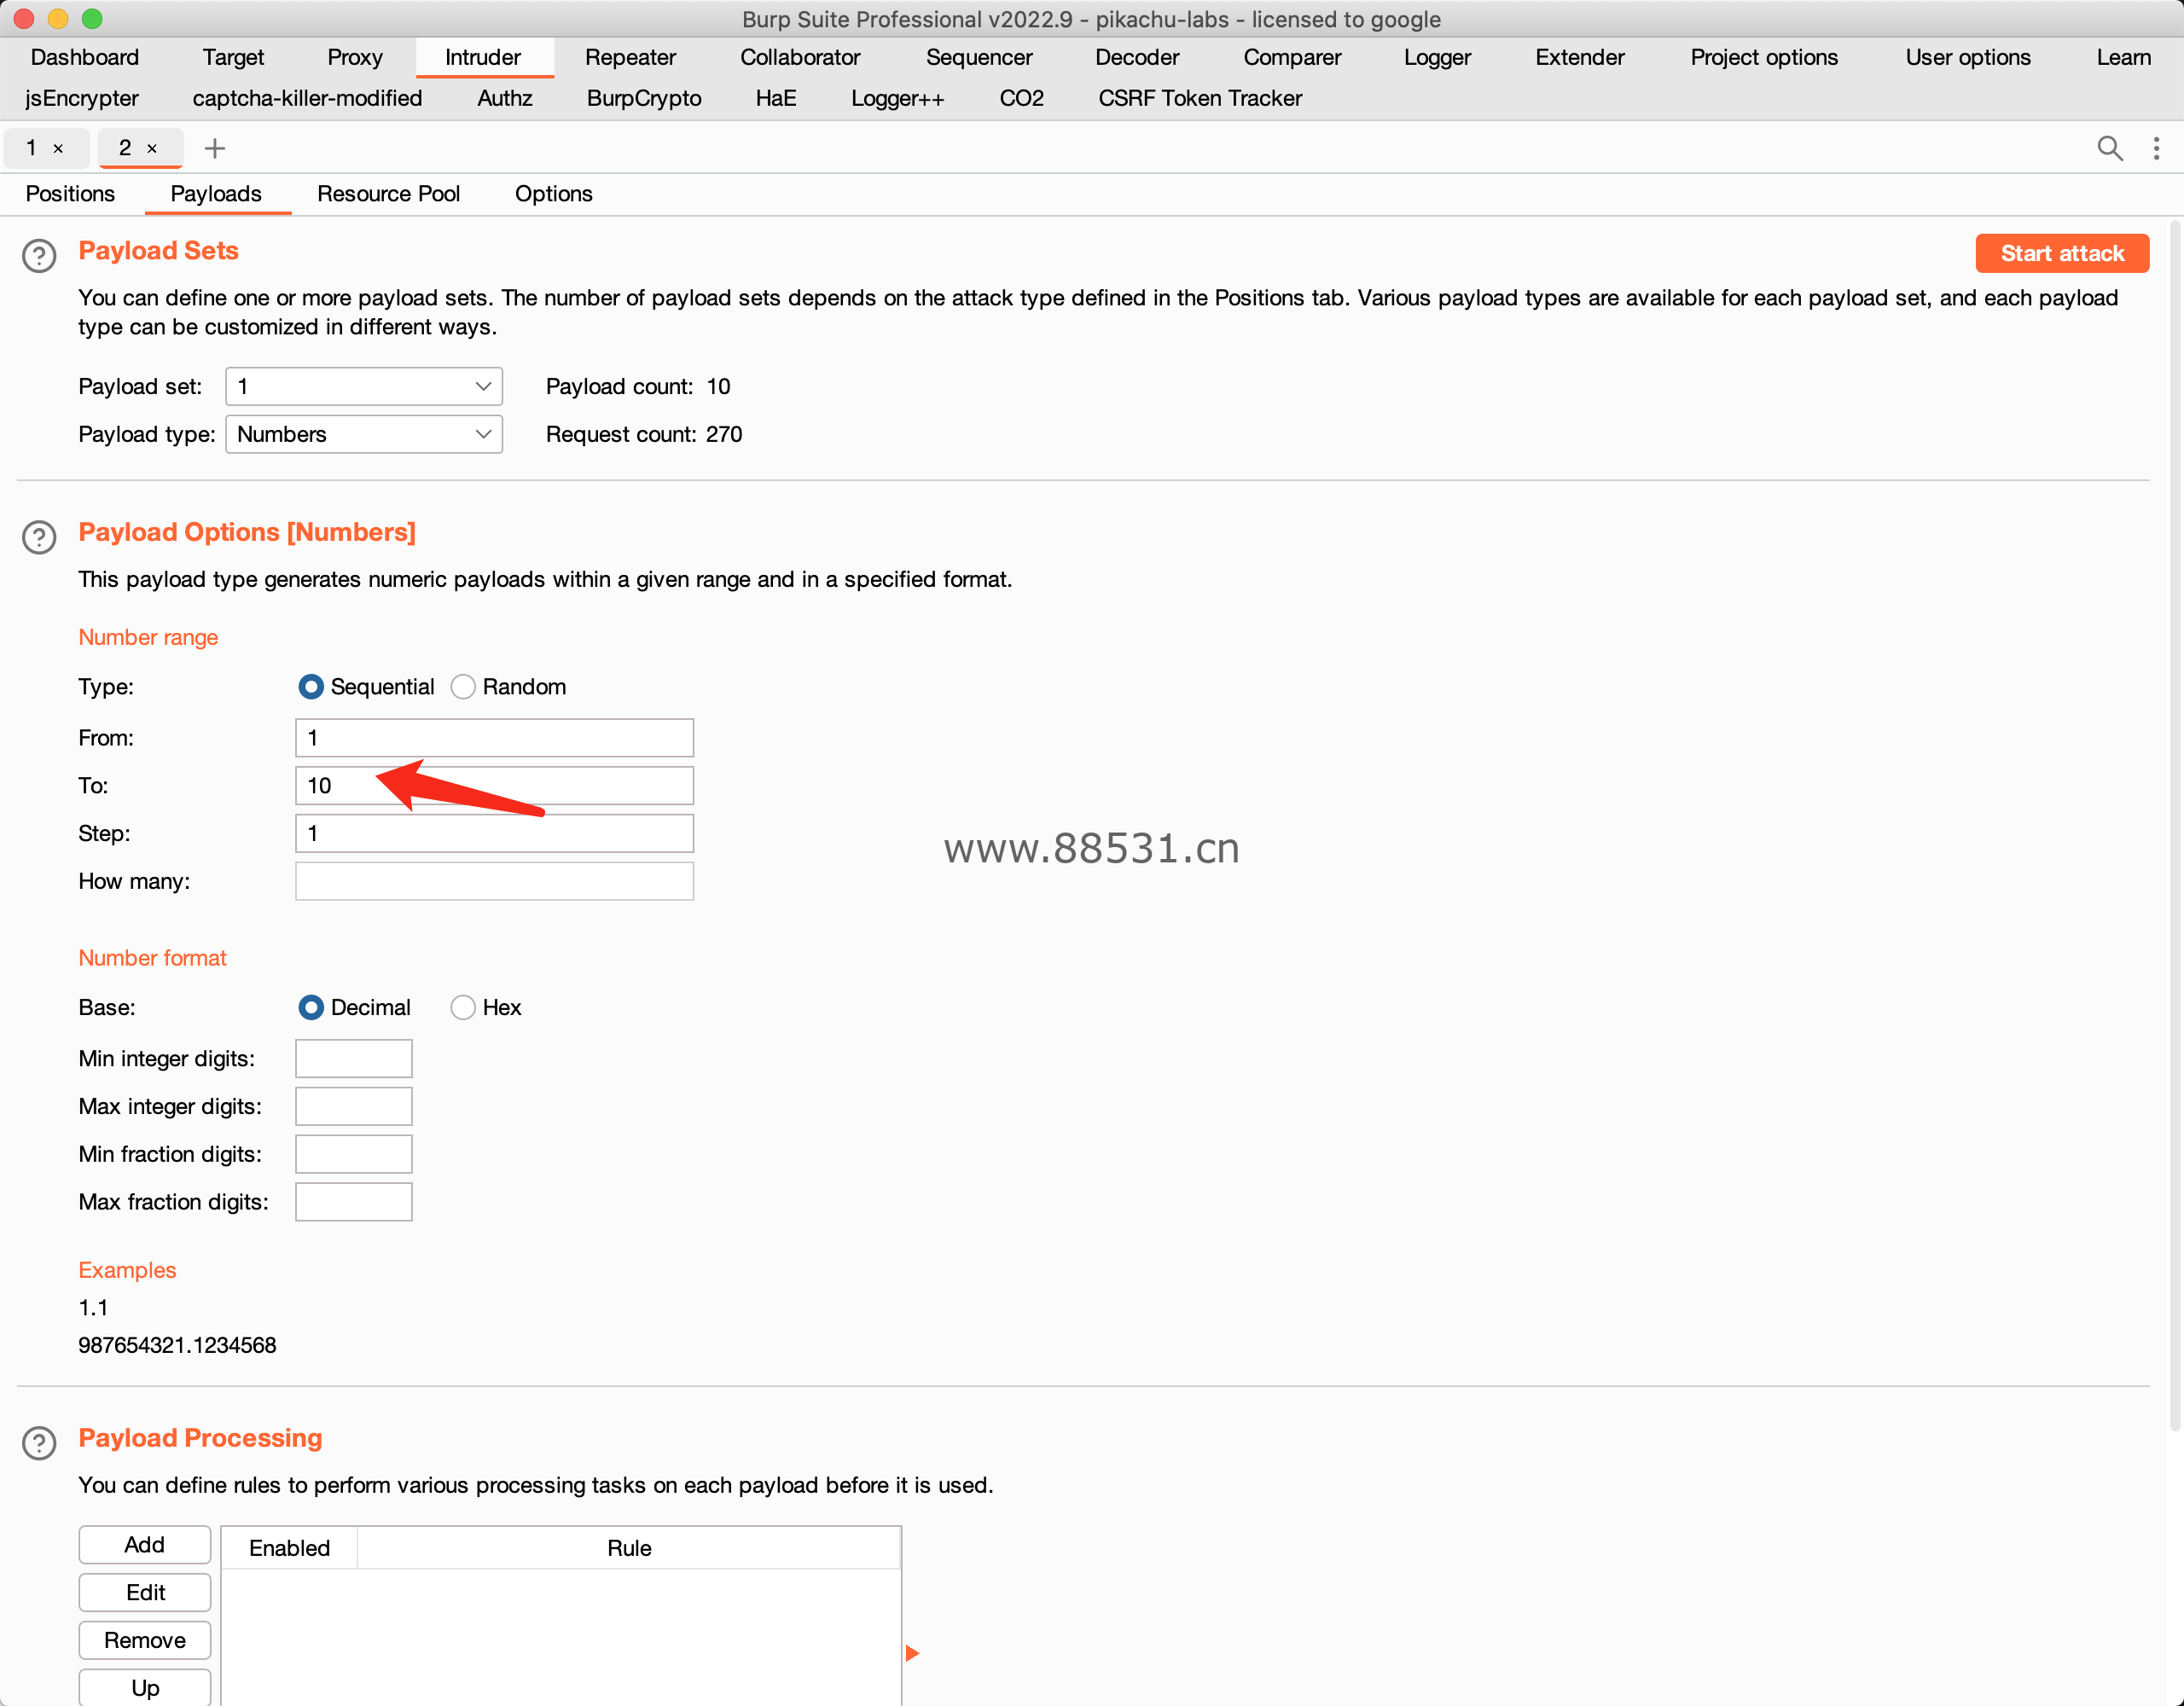Click the Step number field
The width and height of the screenshot is (2184, 1706).
[494, 833]
